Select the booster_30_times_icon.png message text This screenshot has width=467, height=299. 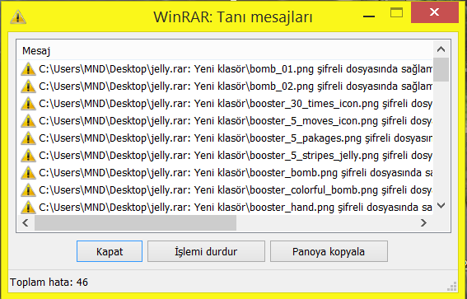click(x=236, y=104)
